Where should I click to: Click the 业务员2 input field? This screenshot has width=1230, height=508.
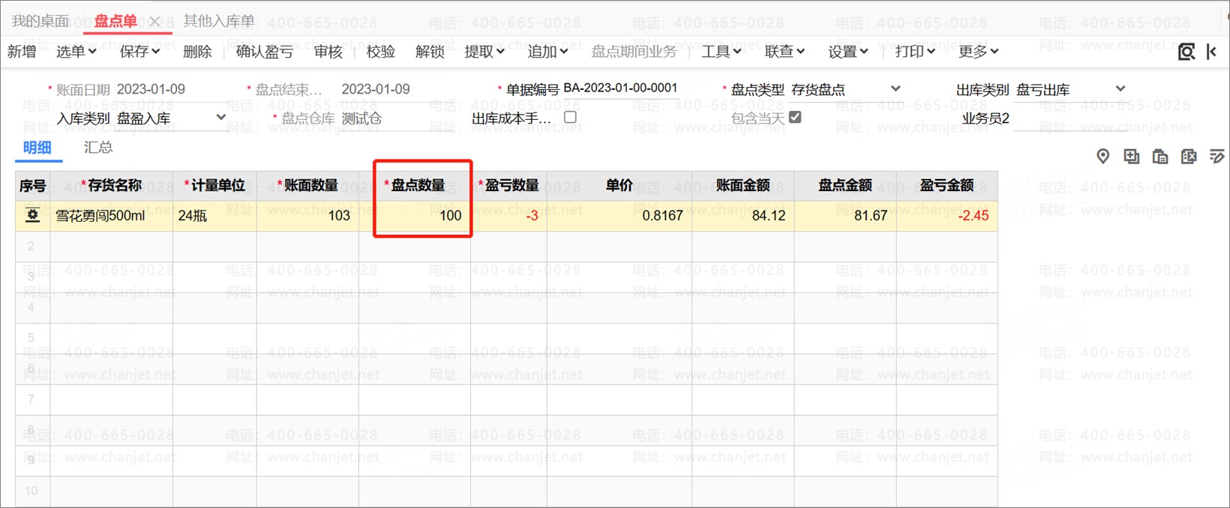click(1071, 118)
